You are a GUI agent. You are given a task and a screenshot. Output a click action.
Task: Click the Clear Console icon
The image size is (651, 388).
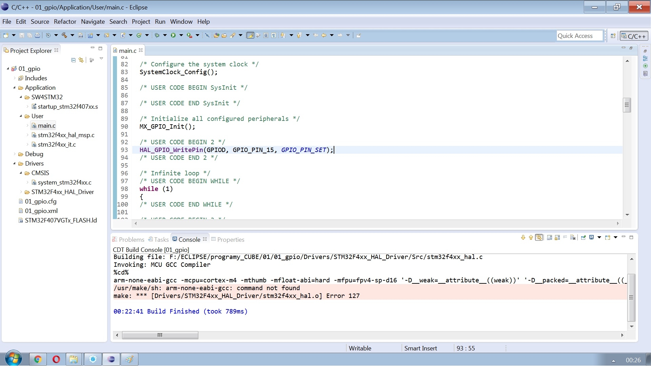[x=573, y=237]
